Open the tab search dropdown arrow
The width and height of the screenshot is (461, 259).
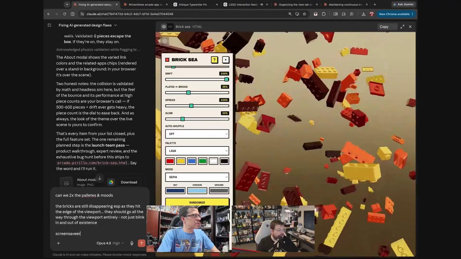[x=67, y=5]
